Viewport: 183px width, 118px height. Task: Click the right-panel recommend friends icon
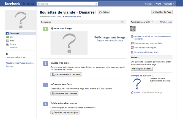click(x=132, y=52)
